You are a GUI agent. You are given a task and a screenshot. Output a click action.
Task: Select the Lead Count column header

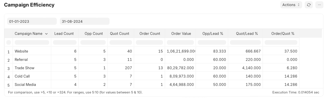(x=64, y=34)
